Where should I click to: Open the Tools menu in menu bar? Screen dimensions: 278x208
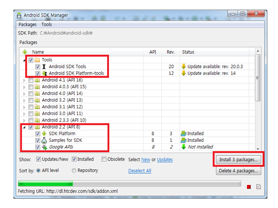(x=47, y=24)
